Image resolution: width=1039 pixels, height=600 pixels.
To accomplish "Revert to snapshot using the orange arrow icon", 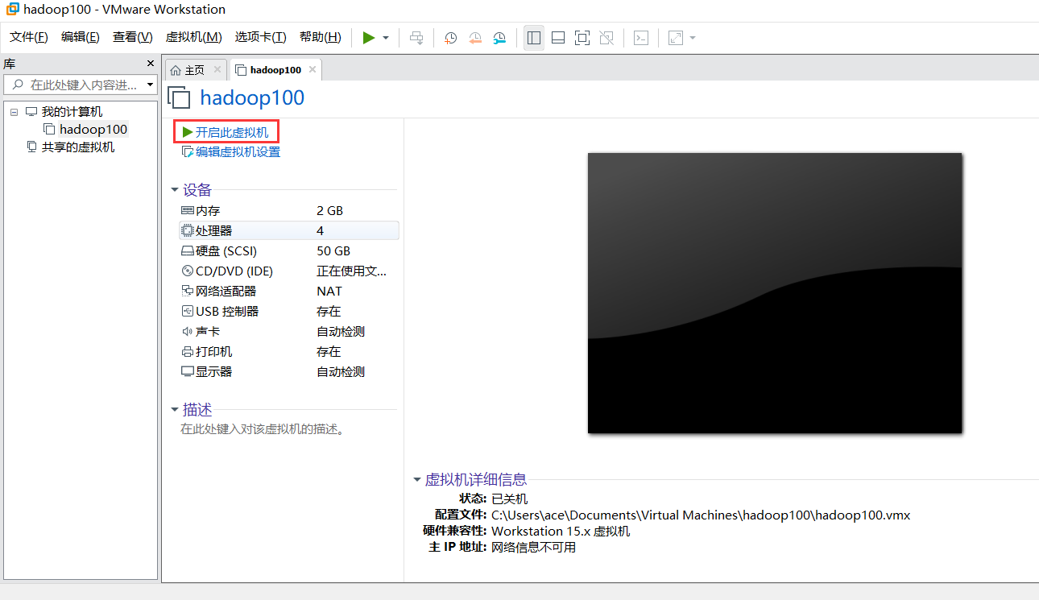I will point(475,38).
